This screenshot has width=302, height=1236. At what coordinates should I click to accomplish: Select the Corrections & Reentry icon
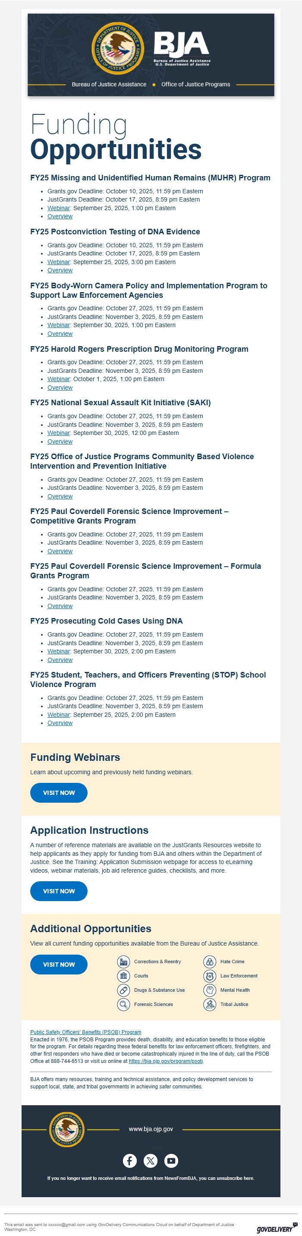(x=124, y=961)
